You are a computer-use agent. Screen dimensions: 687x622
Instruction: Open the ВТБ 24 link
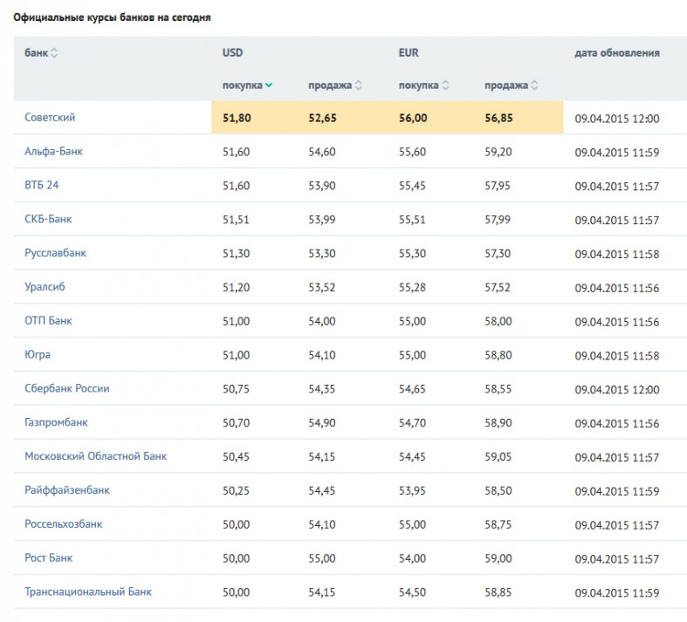pyautogui.click(x=42, y=185)
